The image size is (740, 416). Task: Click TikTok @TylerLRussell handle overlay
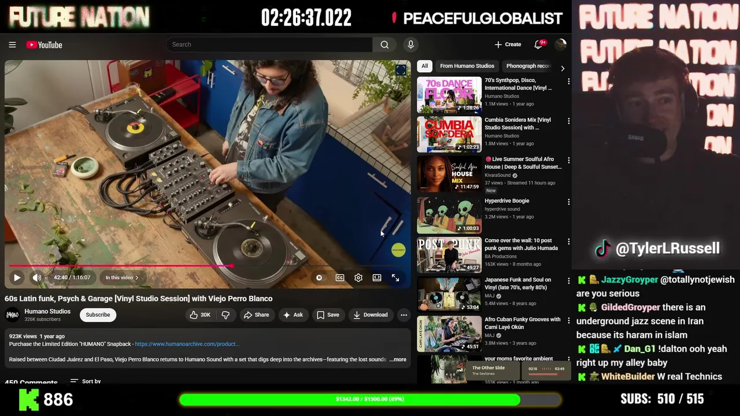coord(657,248)
